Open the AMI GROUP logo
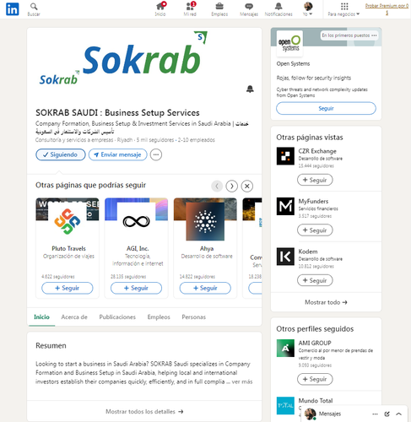 285,348
